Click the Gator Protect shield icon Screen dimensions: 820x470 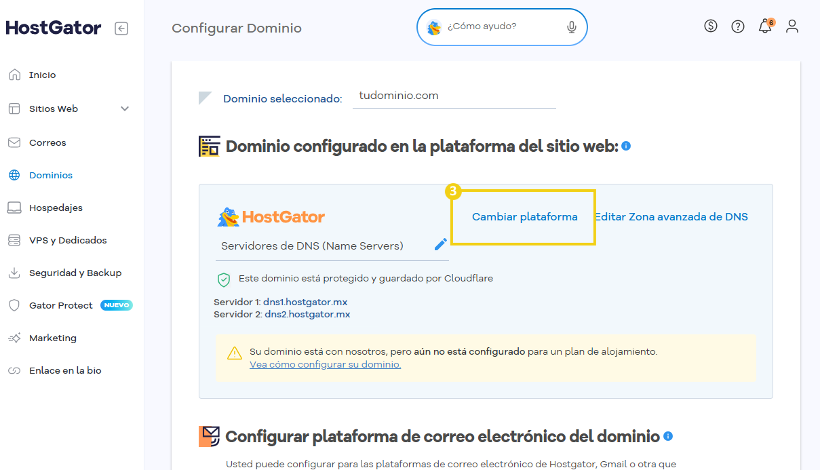point(14,305)
